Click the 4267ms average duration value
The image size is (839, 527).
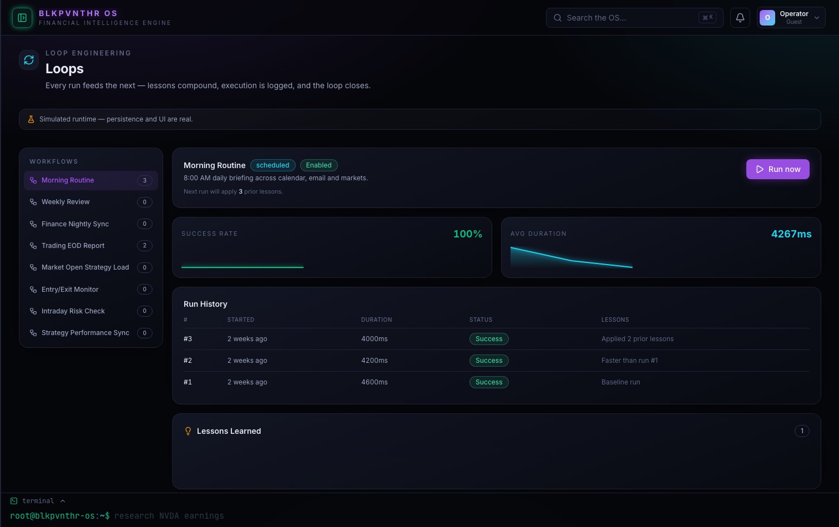tap(791, 234)
